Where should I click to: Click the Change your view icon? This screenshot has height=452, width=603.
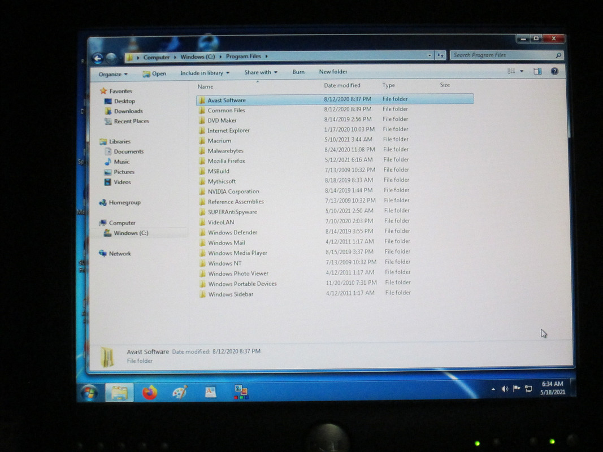point(511,71)
